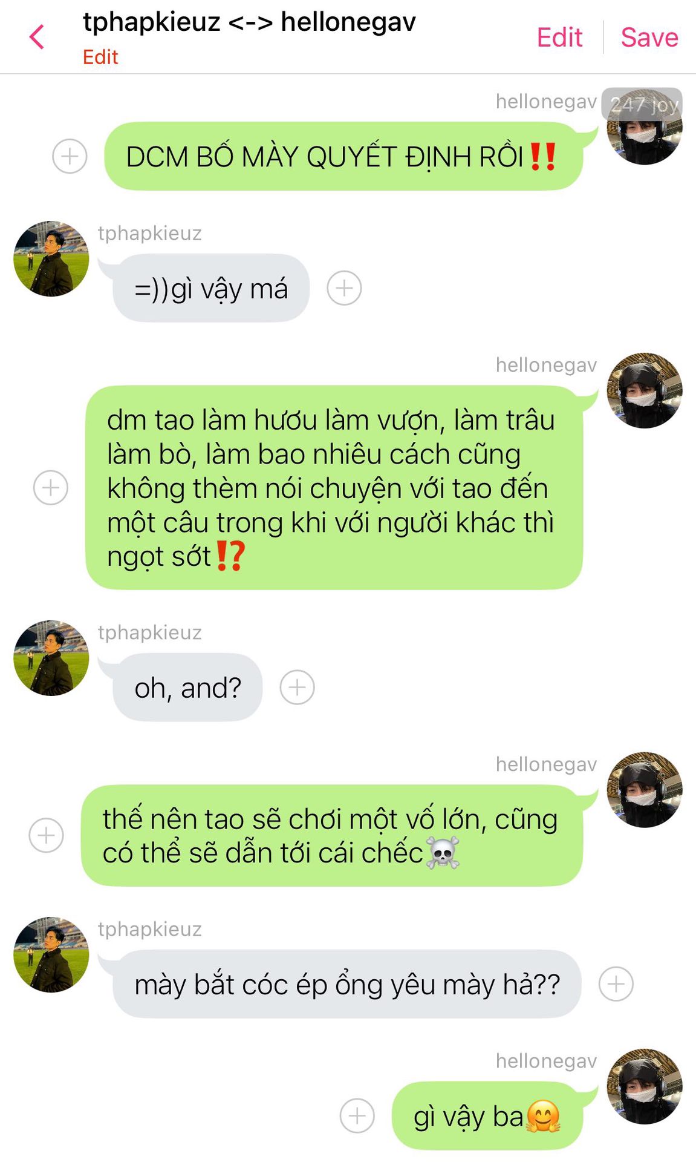Viewport: 696px width, 1162px height.
Task: Click plus icon next to 'oh, and?'
Action: tap(297, 687)
